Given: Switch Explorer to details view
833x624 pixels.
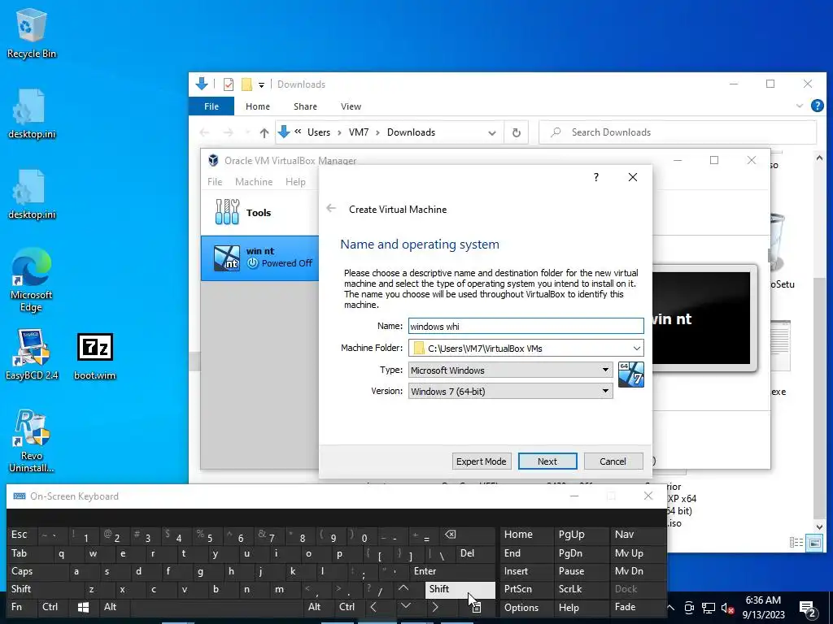Looking at the screenshot, I should point(796,542).
